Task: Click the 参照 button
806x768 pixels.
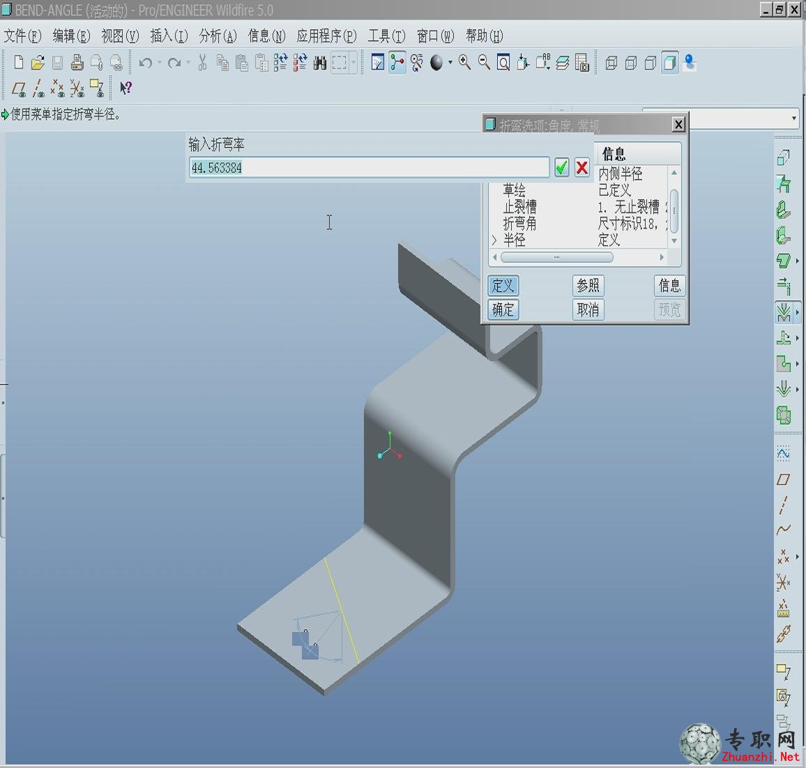Action: (x=588, y=286)
